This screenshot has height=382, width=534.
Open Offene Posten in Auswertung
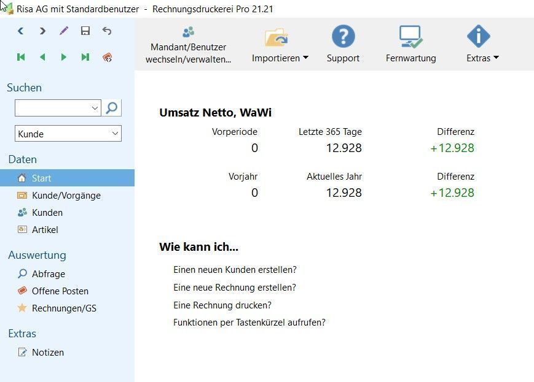click(60, 291)
